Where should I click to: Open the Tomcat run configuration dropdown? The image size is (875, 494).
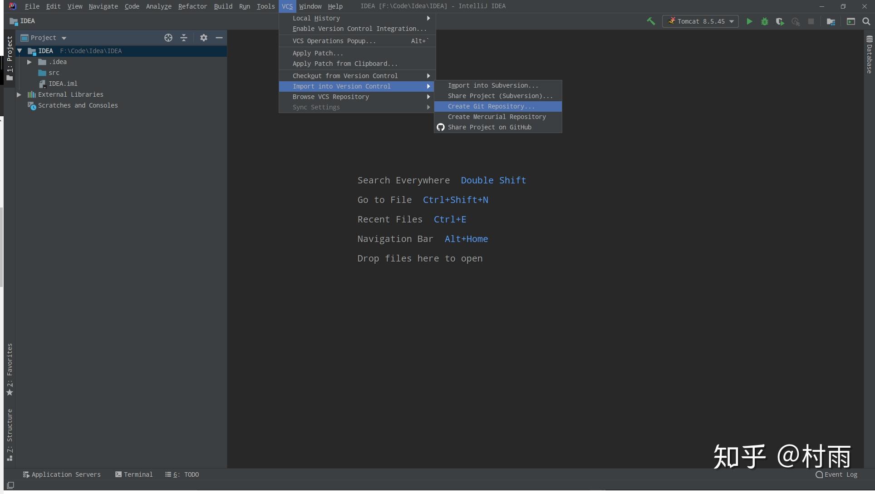click(732, 21)
